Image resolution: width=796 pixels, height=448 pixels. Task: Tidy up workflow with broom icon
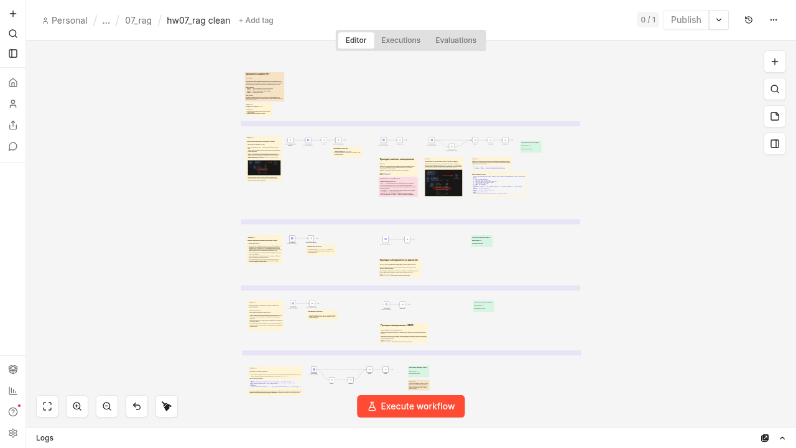(167, 406)
